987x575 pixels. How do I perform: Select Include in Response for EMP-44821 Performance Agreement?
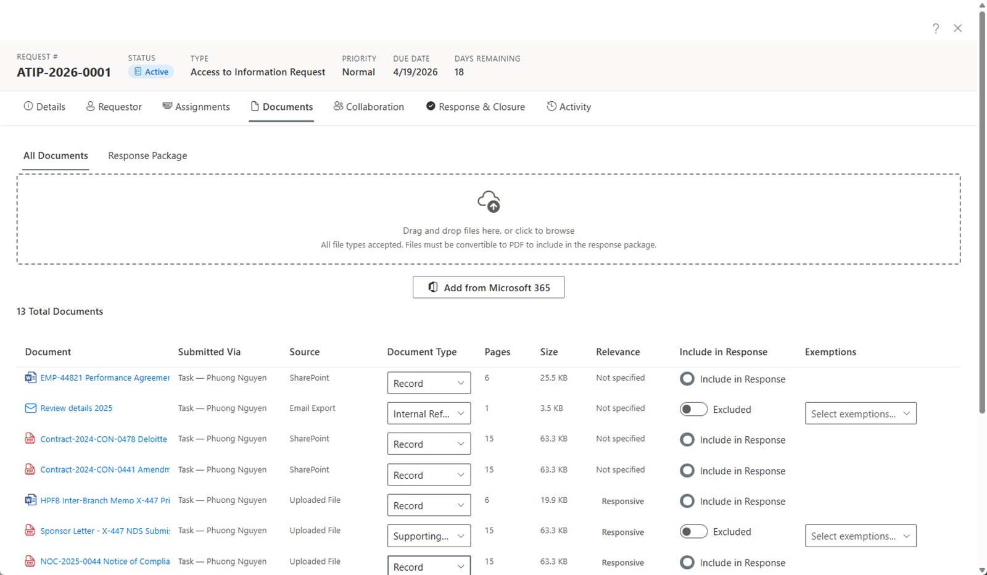(x=687, y=379)
